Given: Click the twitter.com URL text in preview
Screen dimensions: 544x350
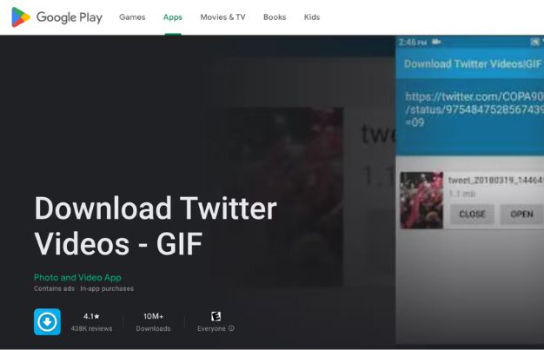Looking at the screenshot, I should point(474,109).
